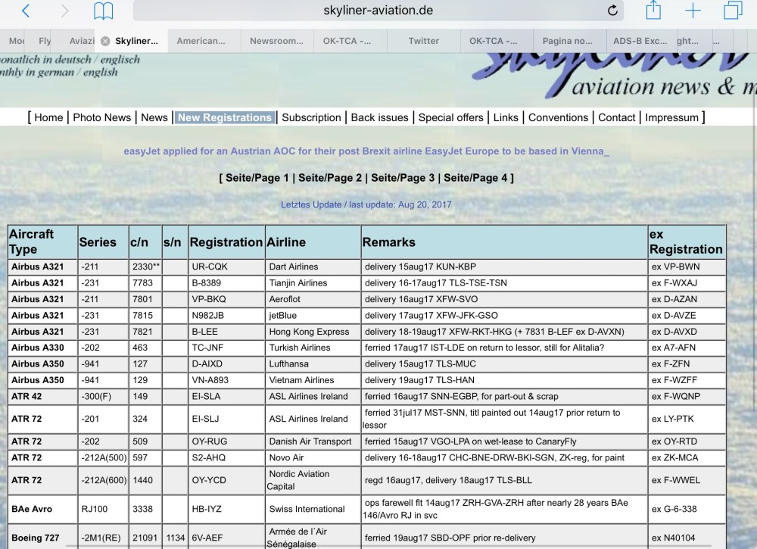757x549 pixels.
Task: Go to New Registrations page
Action: pyautogui.click(x=224, y=117)
